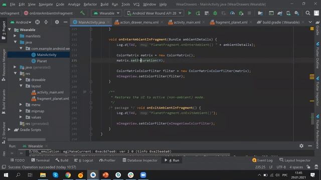
Task: Open the Build menu
Action: click(x=104, y=4)
